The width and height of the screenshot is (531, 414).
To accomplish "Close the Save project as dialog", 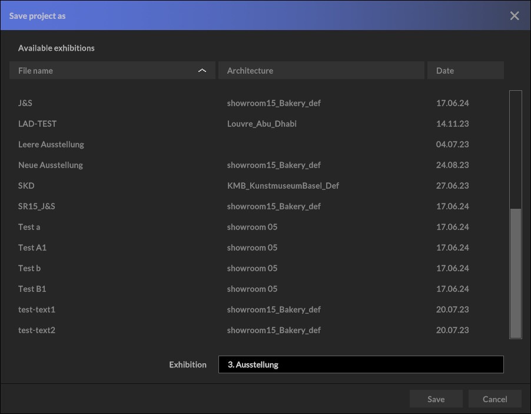I will pos(515,16).
